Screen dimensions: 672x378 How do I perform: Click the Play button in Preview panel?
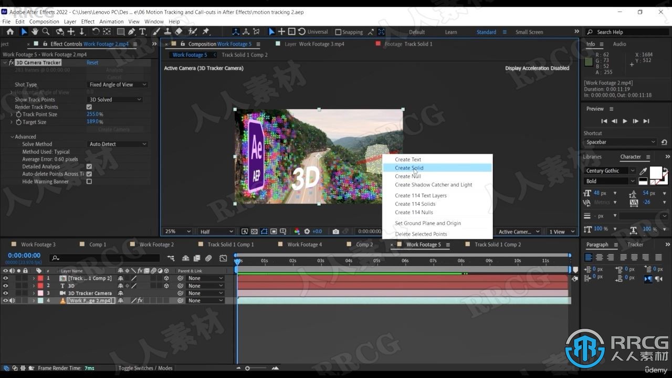(x=625, y=121)
